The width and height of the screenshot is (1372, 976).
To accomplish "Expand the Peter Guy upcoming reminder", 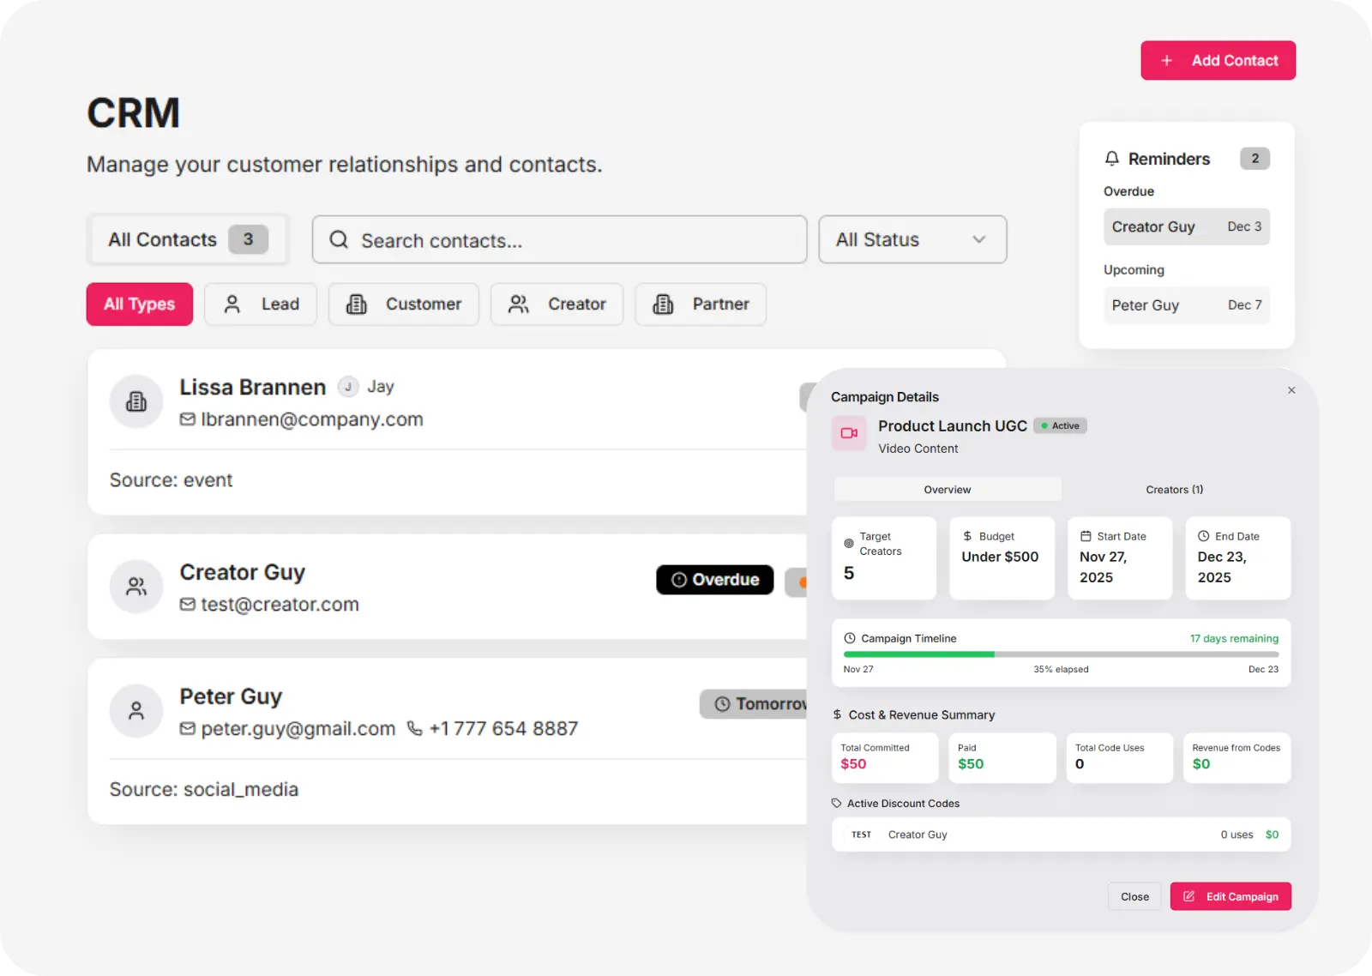I will coord(1186,305).
